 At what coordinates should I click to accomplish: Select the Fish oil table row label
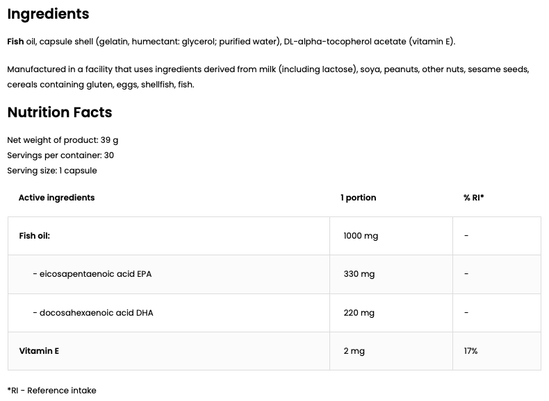tap(34, 236)
